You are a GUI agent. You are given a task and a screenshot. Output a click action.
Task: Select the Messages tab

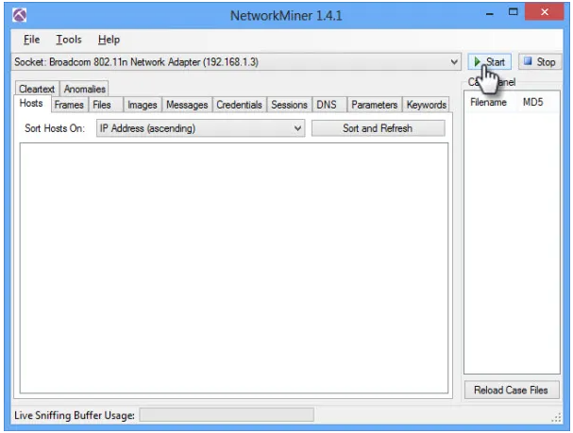click(x=186, y=105)
